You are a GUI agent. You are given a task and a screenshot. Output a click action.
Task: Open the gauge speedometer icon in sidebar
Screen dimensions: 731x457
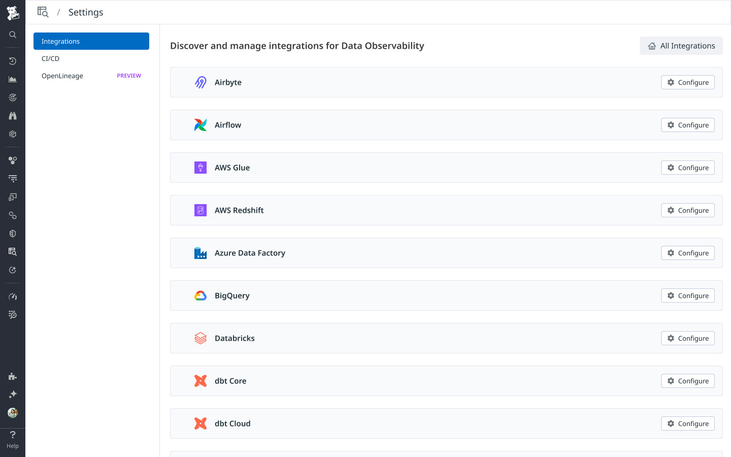click(x=13, y=297)
